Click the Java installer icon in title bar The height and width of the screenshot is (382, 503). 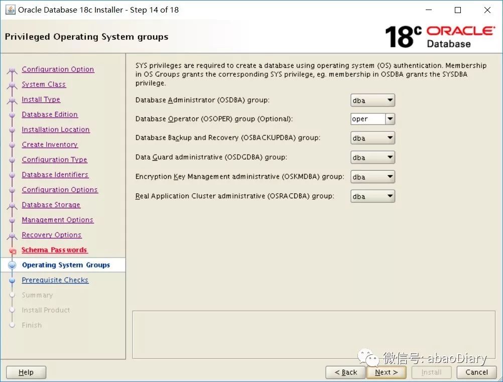10,10
